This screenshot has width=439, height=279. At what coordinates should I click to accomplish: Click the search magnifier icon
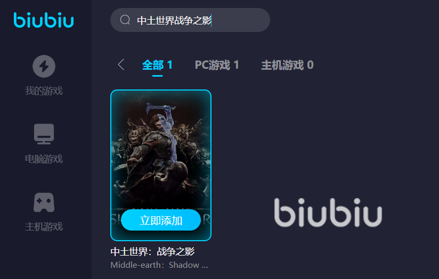point(125,20)
